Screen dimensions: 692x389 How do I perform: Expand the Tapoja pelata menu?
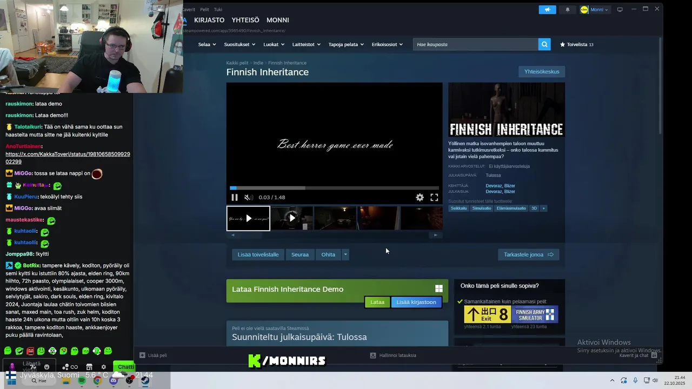(346, 44)
